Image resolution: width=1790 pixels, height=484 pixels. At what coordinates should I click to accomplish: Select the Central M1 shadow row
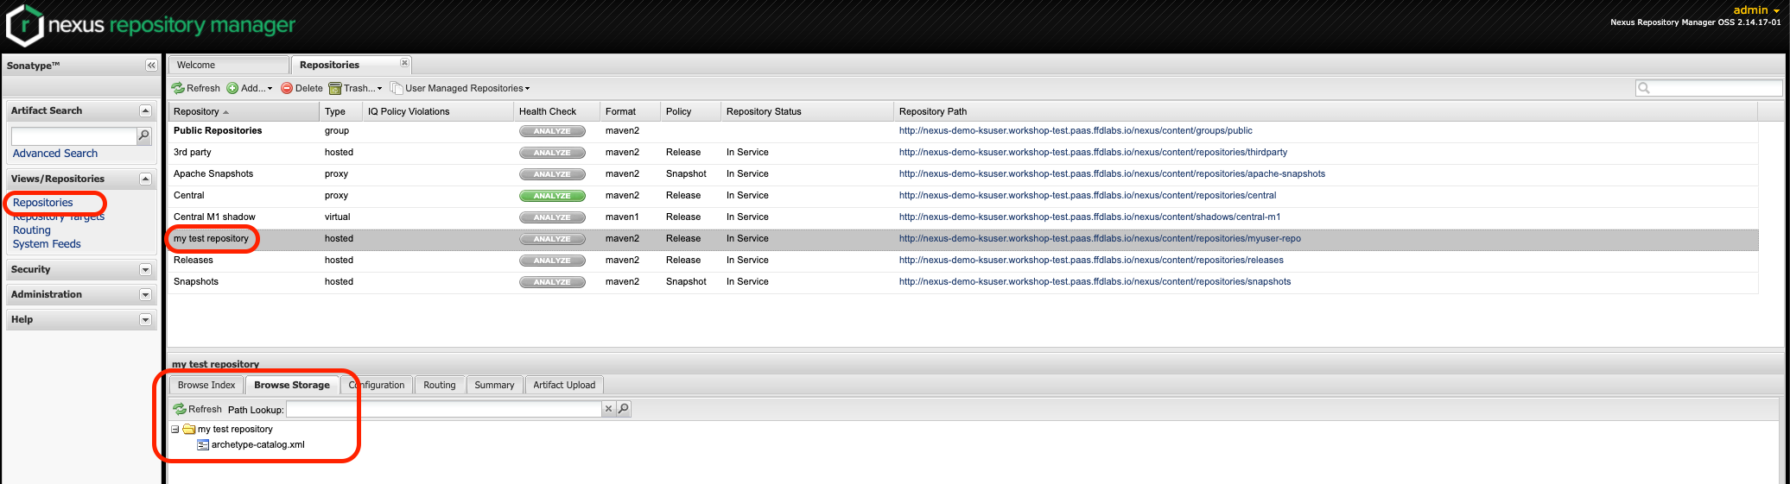click(963, 217)
